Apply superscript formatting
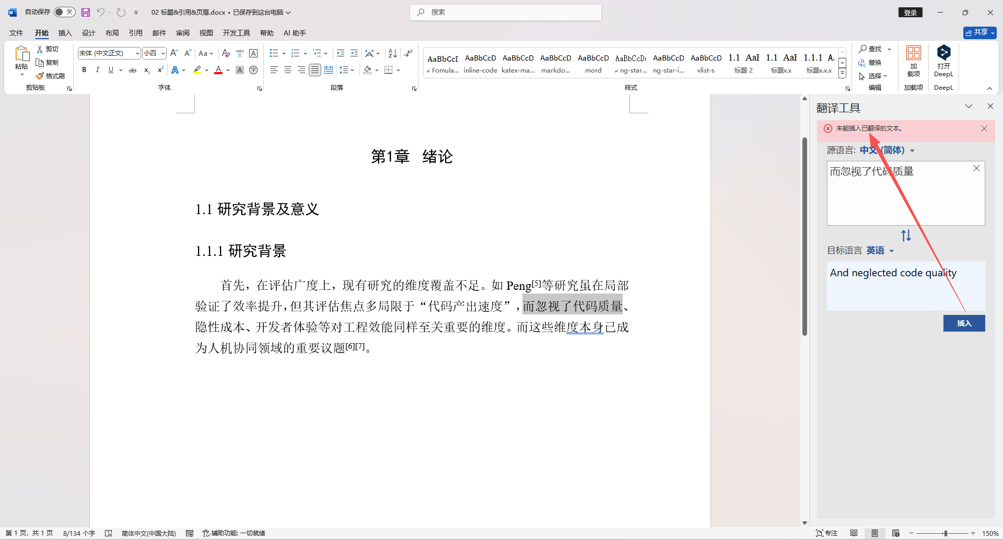 pyautogui.click(x=160, y=70)
